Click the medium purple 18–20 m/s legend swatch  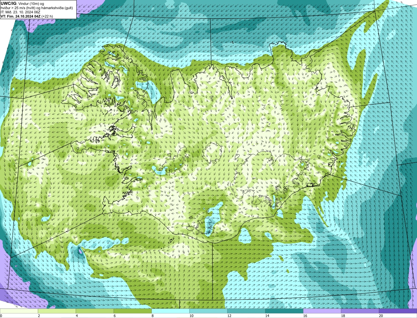tap(360, 311)
